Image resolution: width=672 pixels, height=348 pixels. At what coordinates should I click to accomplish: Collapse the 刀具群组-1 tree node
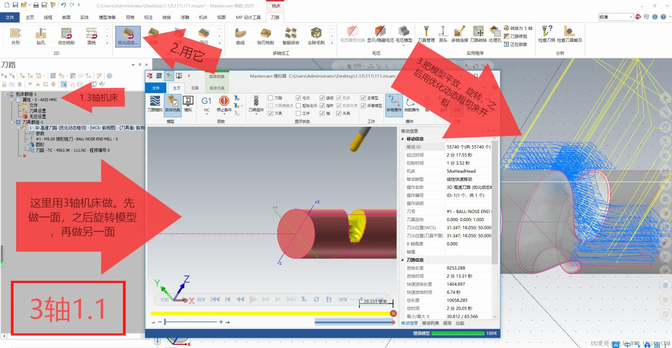click(x=12, y=122)
